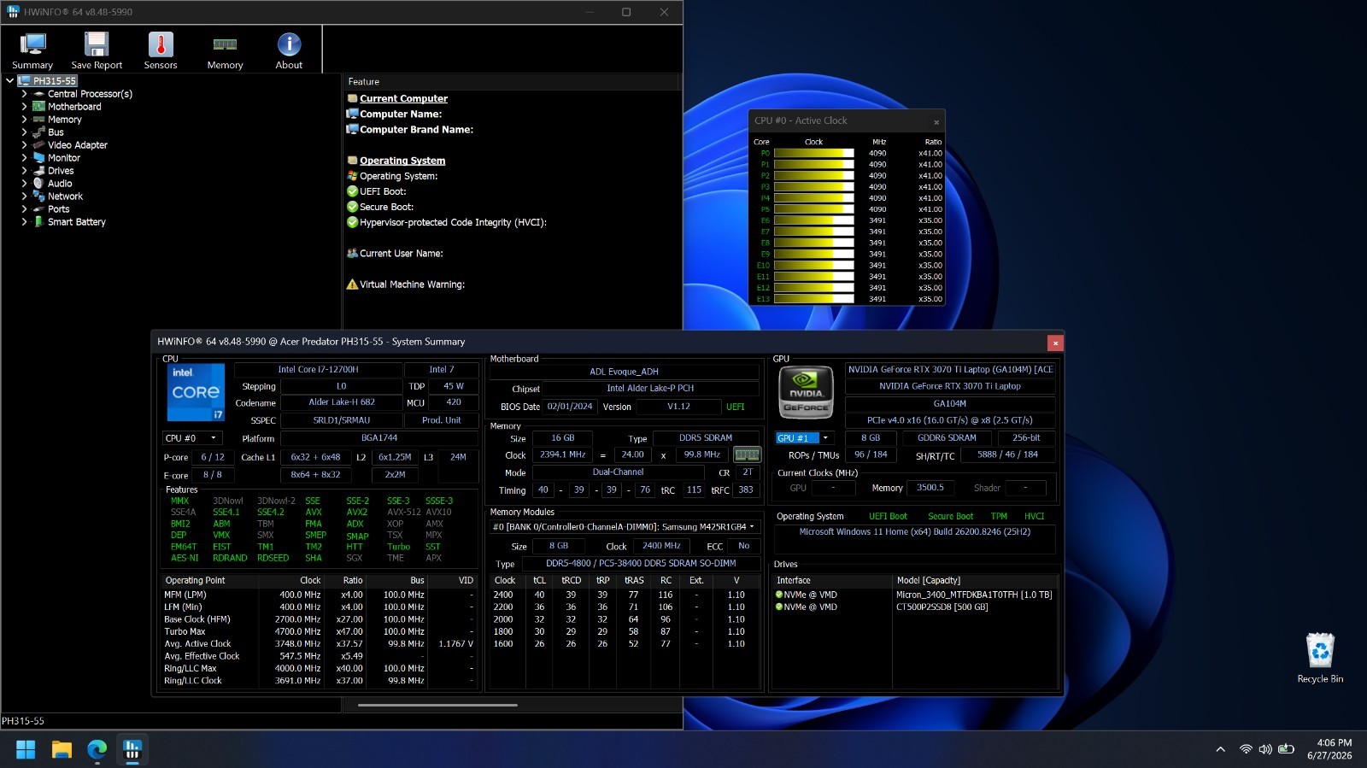
Task: Select the Hypervisor-protected Code Integrity row
Action: click(x=453, y=222)
